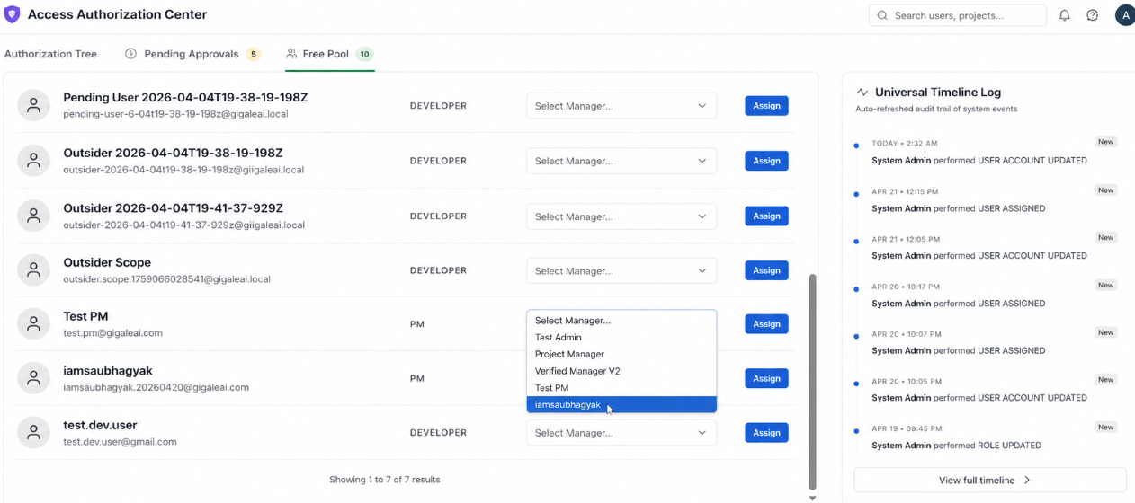The image size is (1135, 503).
Task: Click the search magnifier icon
Action: pos(882,15)
